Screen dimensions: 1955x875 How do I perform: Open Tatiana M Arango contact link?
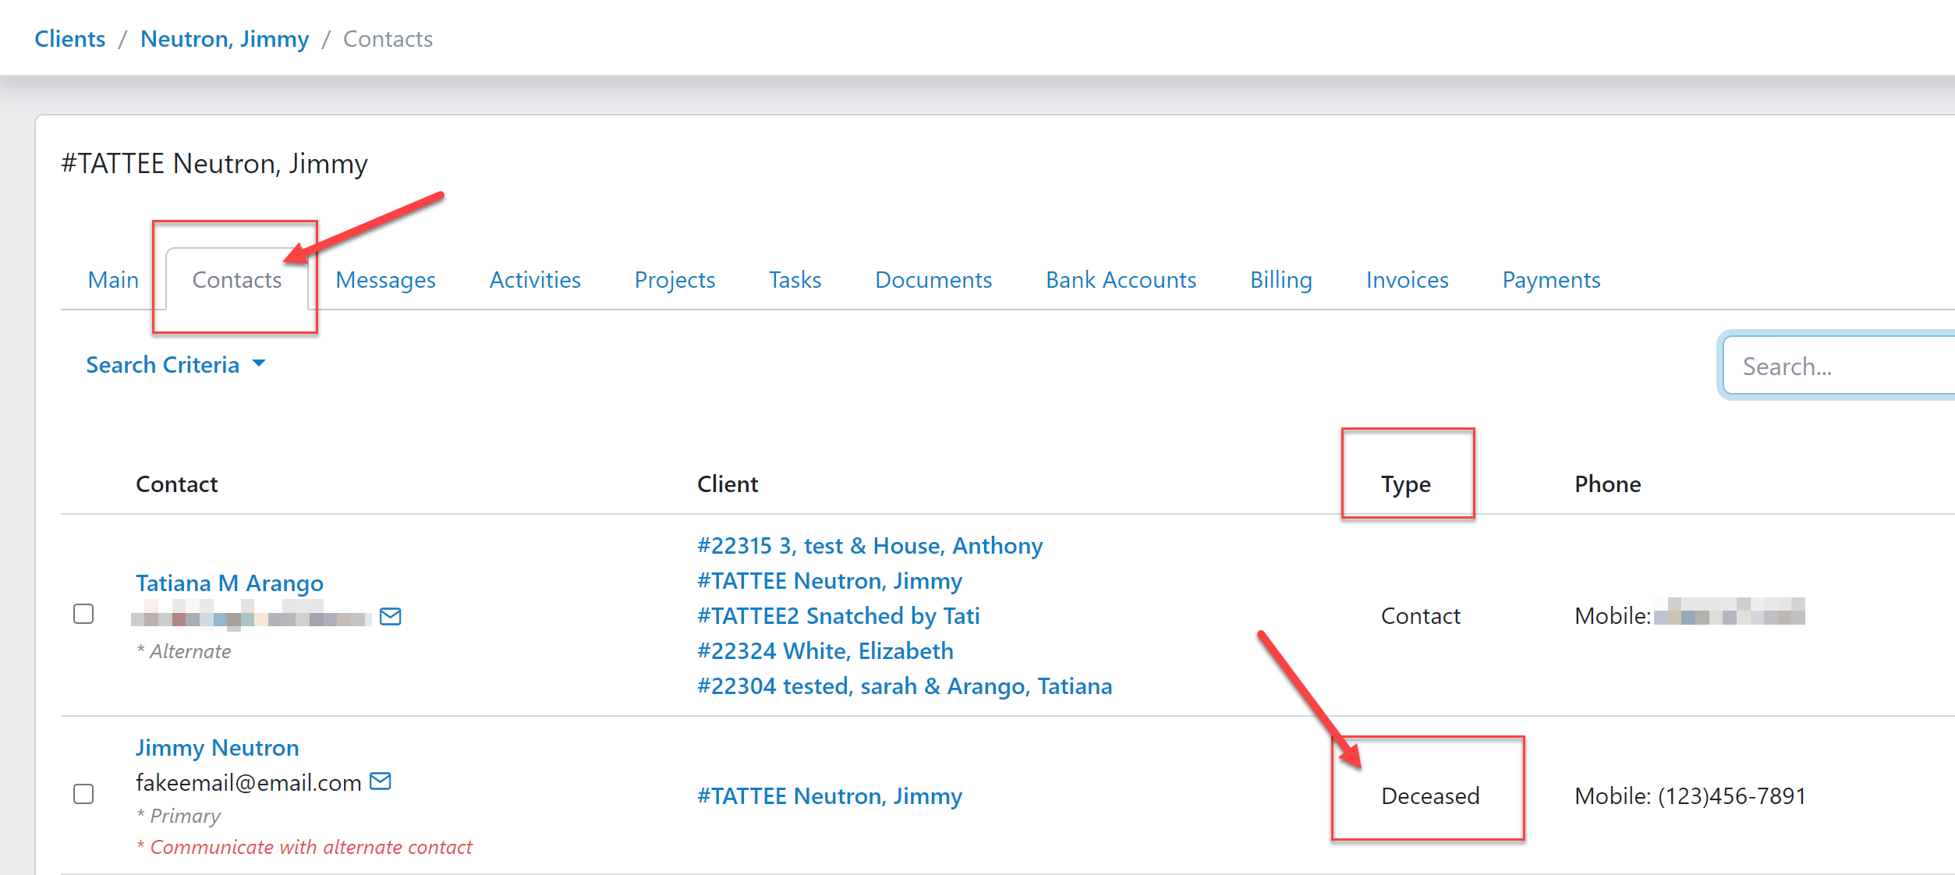coord(229,583)
